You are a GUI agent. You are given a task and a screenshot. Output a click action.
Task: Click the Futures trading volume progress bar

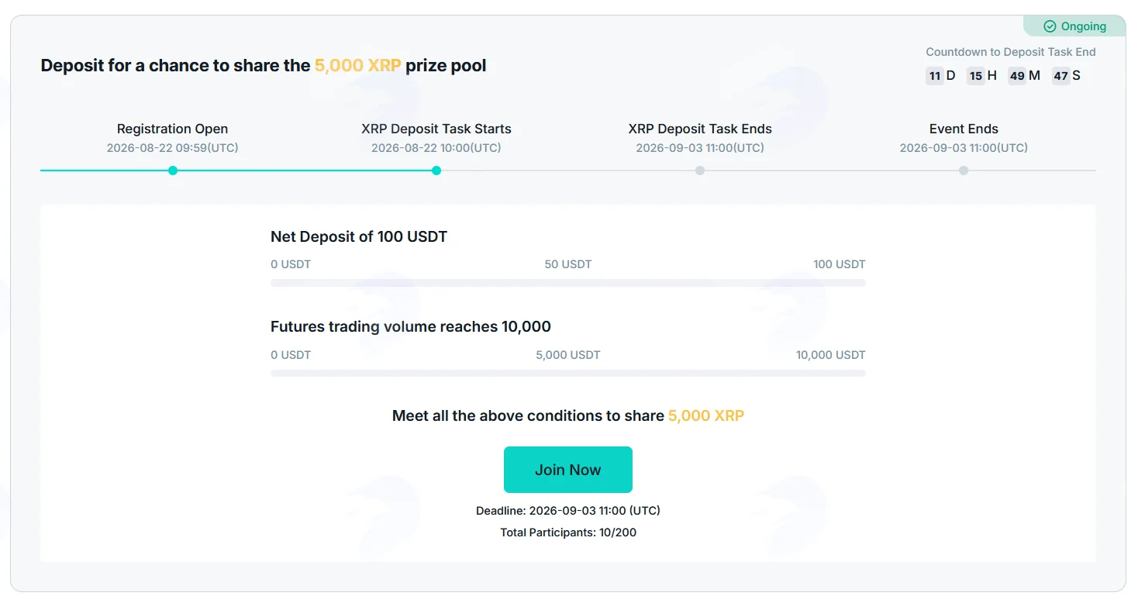pyautogui.click(x=568, y=374)
